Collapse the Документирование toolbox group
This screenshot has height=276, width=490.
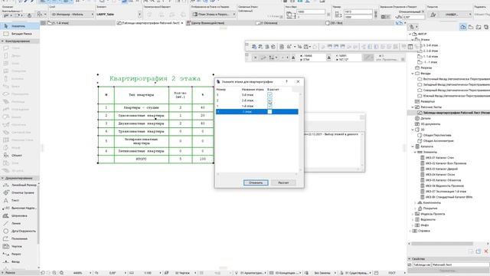point(2,178)
